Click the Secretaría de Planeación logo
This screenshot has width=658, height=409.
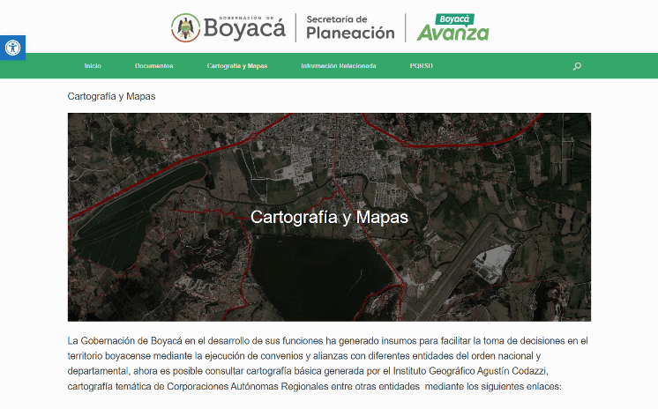click(x=350, y=27)
